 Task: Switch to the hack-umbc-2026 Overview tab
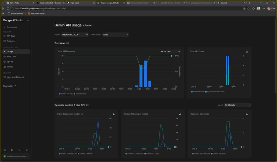(51, 3)
